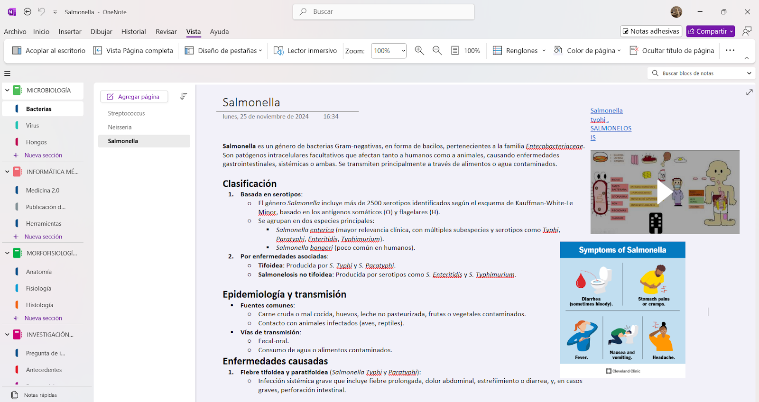Open the Streptococcus page

tap(144, 113)
